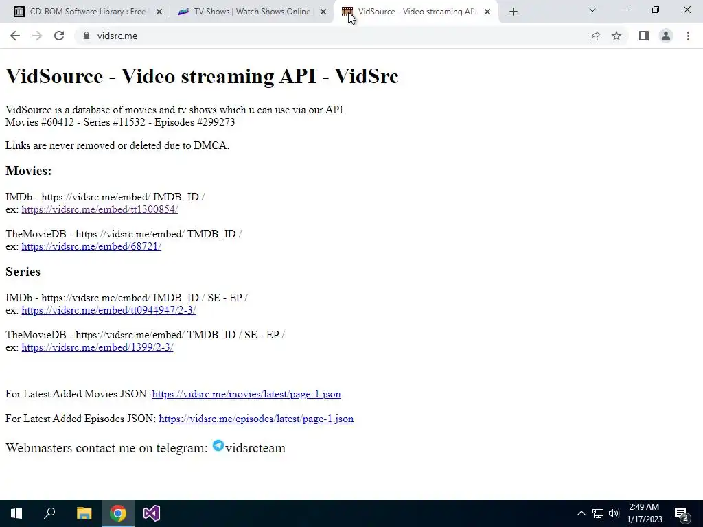Show hidden system tray icons

coord(581,513)
